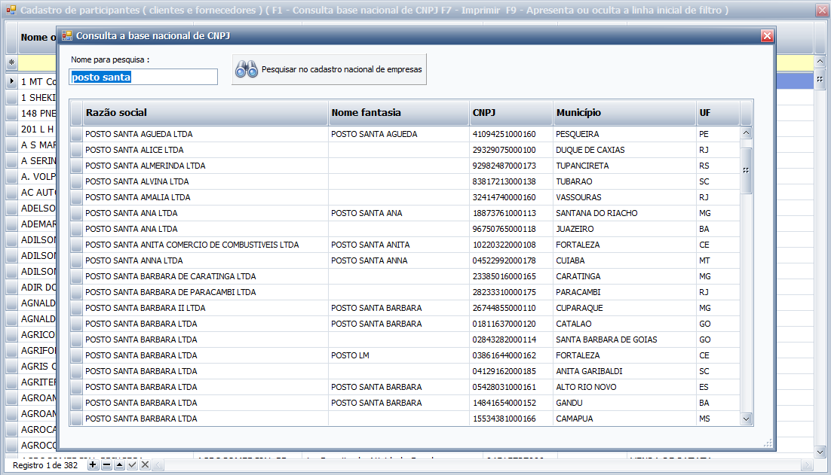The height and width of the screenshot is (475, 831).
Task: Select the JUAZEIRO municipality cell
Action: coord(624,230)
